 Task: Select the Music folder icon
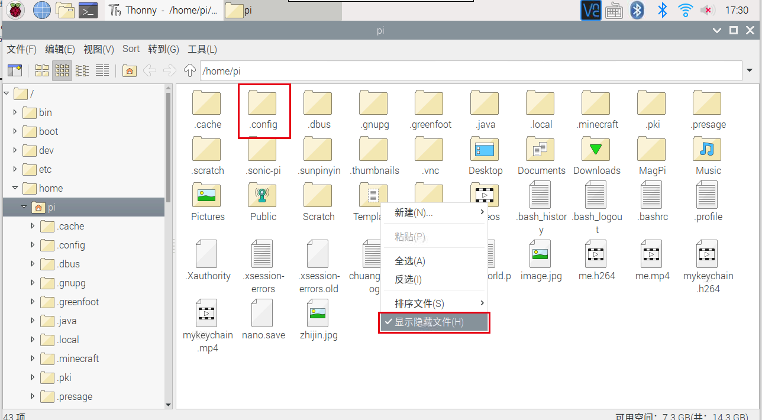click(707, 149)
